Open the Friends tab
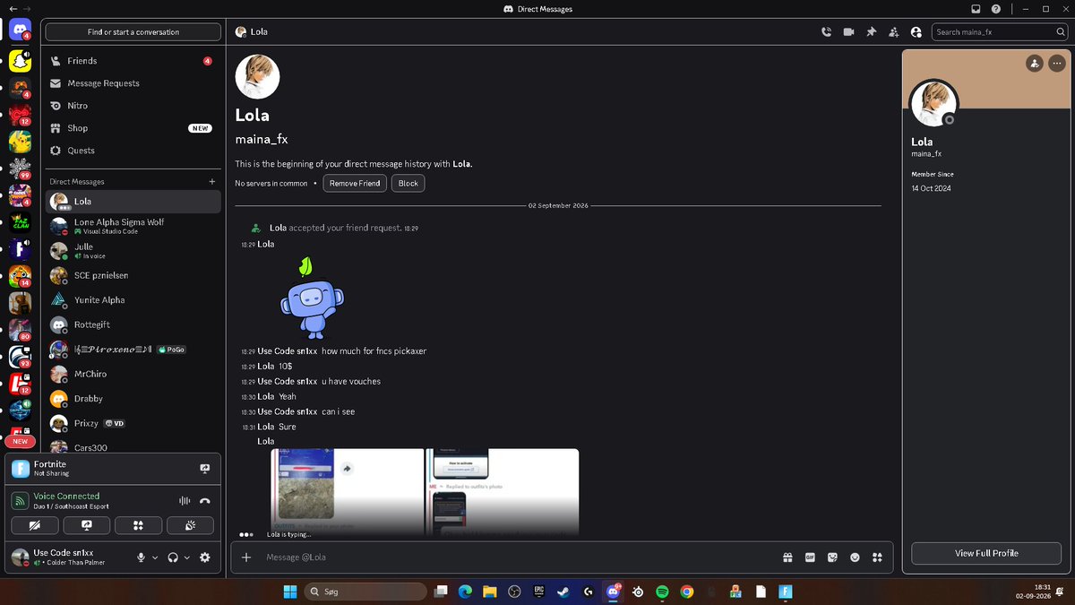 (x=133, y=61)
